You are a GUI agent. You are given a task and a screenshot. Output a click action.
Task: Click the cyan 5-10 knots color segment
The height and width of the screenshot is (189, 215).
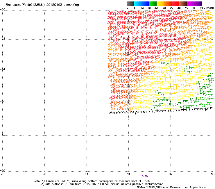click(x=138, y=3)
